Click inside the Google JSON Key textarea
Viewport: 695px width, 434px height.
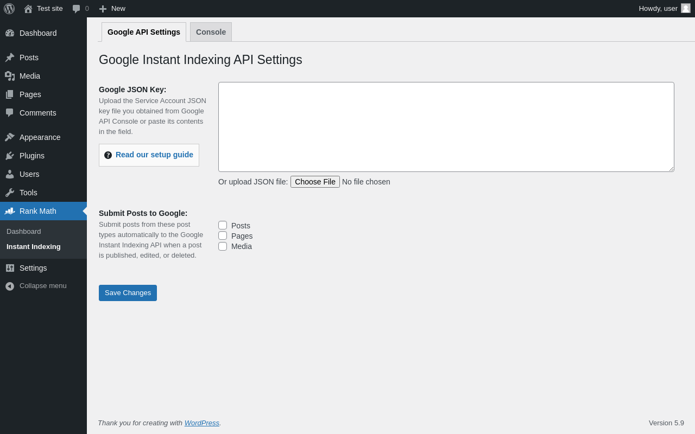[x=446, y=127]
